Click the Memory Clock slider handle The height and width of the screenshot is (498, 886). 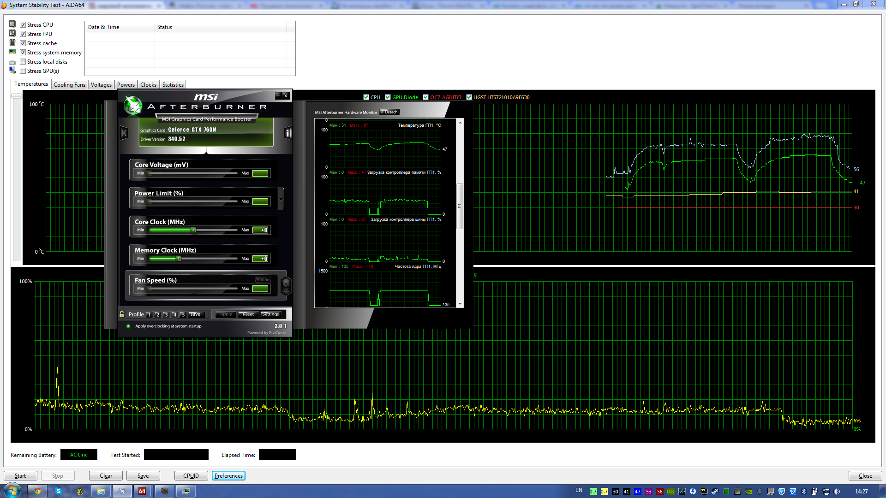[179, 259]
